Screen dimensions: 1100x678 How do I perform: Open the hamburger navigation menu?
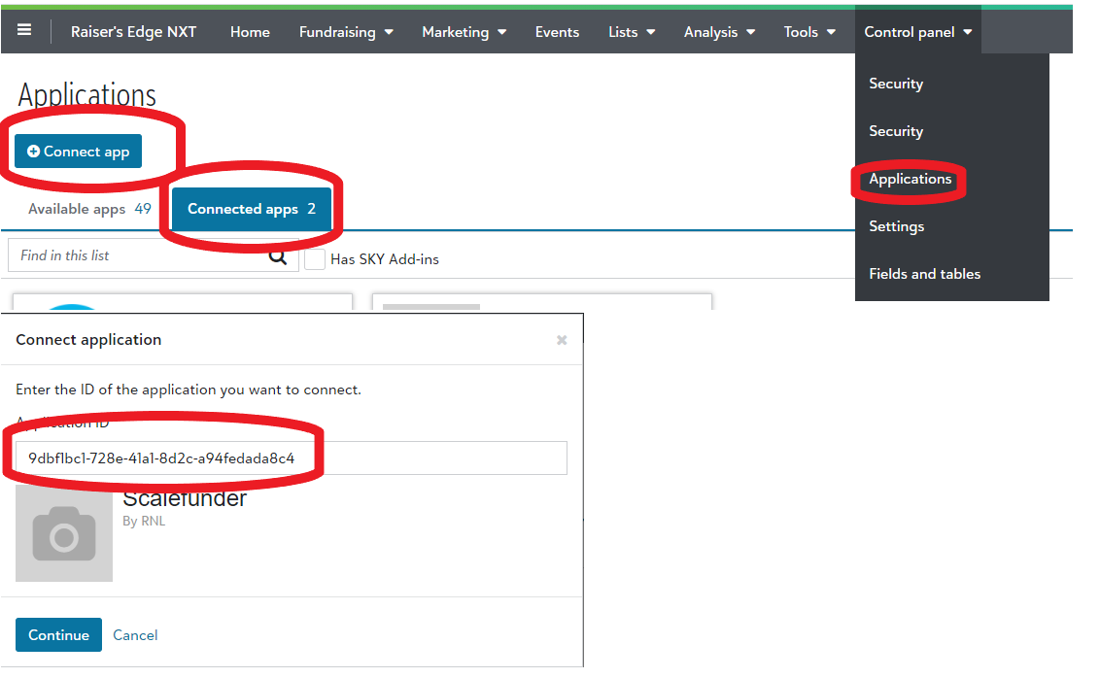(x=24, y=30)
